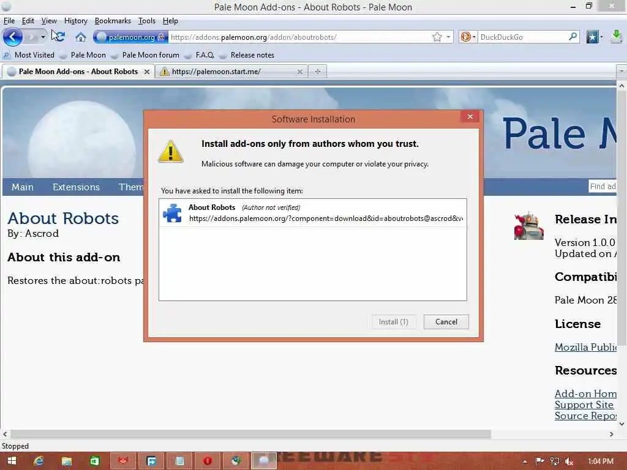
Task: Open the Bookmarks menu
Action: [x=113, y=21]
